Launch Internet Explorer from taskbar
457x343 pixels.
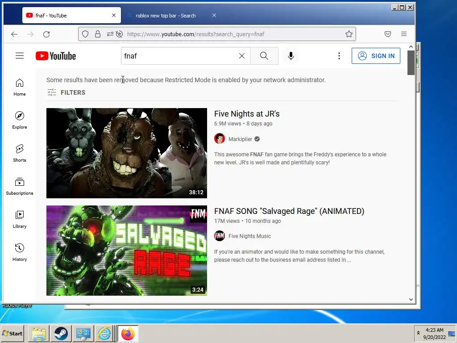click(104, 334)
